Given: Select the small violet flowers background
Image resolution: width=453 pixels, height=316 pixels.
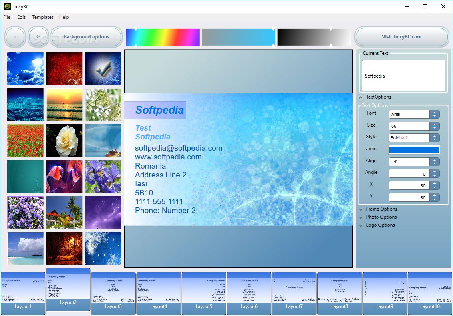Looking at the screenshot, I should pyautogui.click(x=26, y=213).
